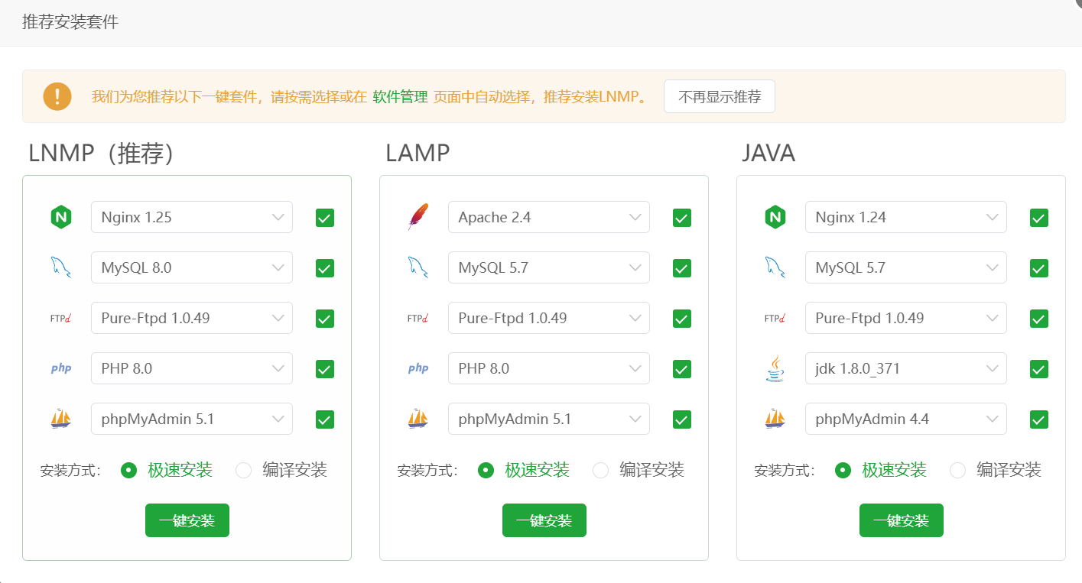1082x583 pixels.
Task: Click the PHP logo in LNMP panel
Action: point(61,368)
